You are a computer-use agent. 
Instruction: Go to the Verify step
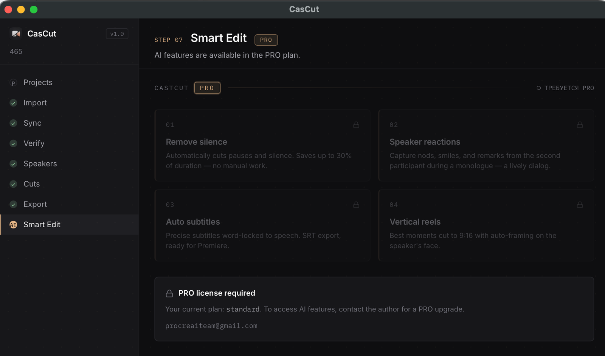(70, 143)
